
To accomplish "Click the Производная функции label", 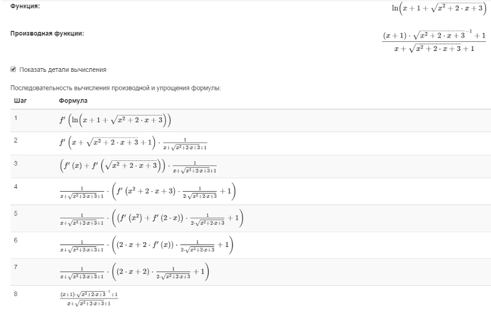I will click(x=47, y=33).
